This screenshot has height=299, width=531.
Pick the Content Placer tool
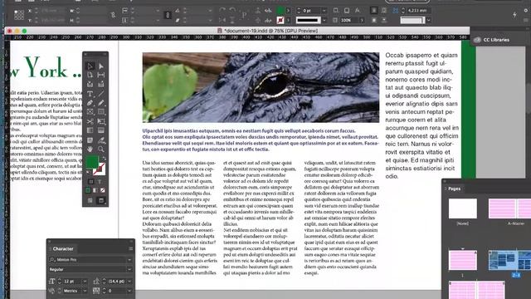(x=101, y=84)
